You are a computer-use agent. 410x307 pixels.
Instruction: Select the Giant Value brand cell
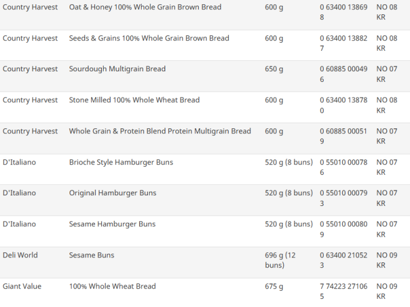pyautogui.click(x=22, y=287)
